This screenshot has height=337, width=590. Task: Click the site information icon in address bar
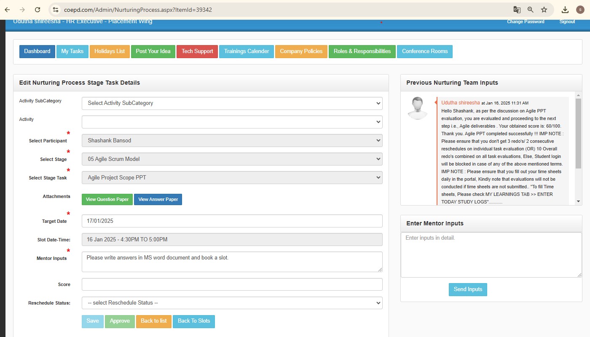(56, 10)
